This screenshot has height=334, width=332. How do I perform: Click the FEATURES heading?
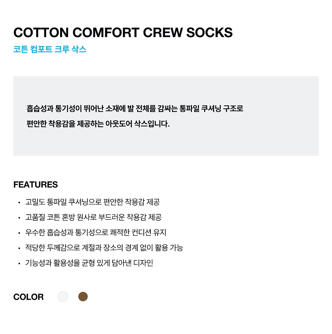[x=36, y=185]
